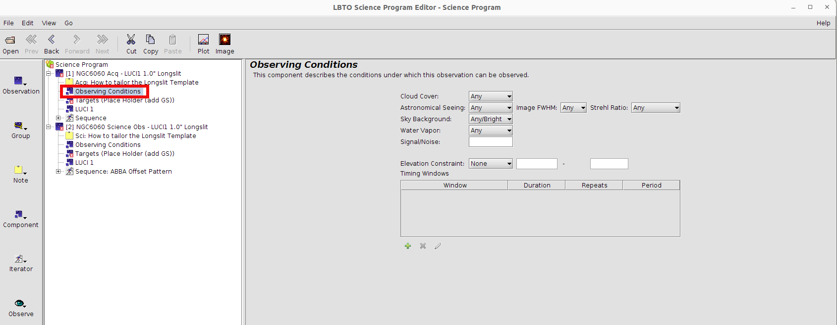Open the File menu
The image size is (837, 325).
click(8, 23)
